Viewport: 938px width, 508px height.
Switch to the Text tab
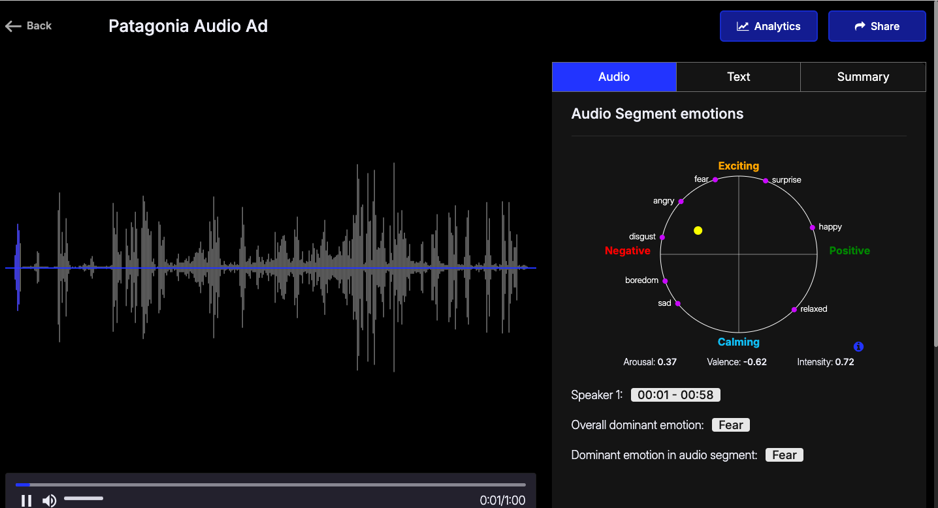[739, 77]
